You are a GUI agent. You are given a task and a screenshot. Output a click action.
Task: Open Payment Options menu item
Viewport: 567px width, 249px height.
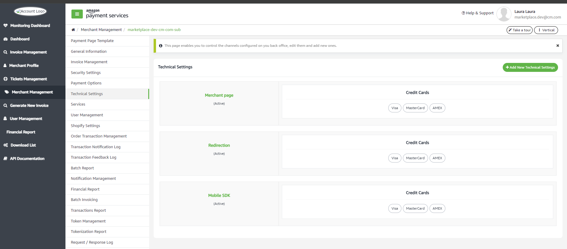(x=107, y=83)
